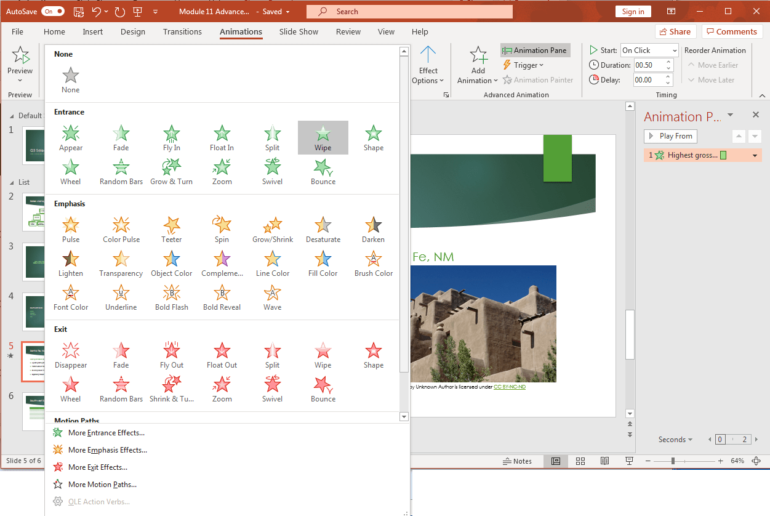Open Customize Quick Access Toolbar dropdown
Screen dimensions: 770x516
point(155,12)
